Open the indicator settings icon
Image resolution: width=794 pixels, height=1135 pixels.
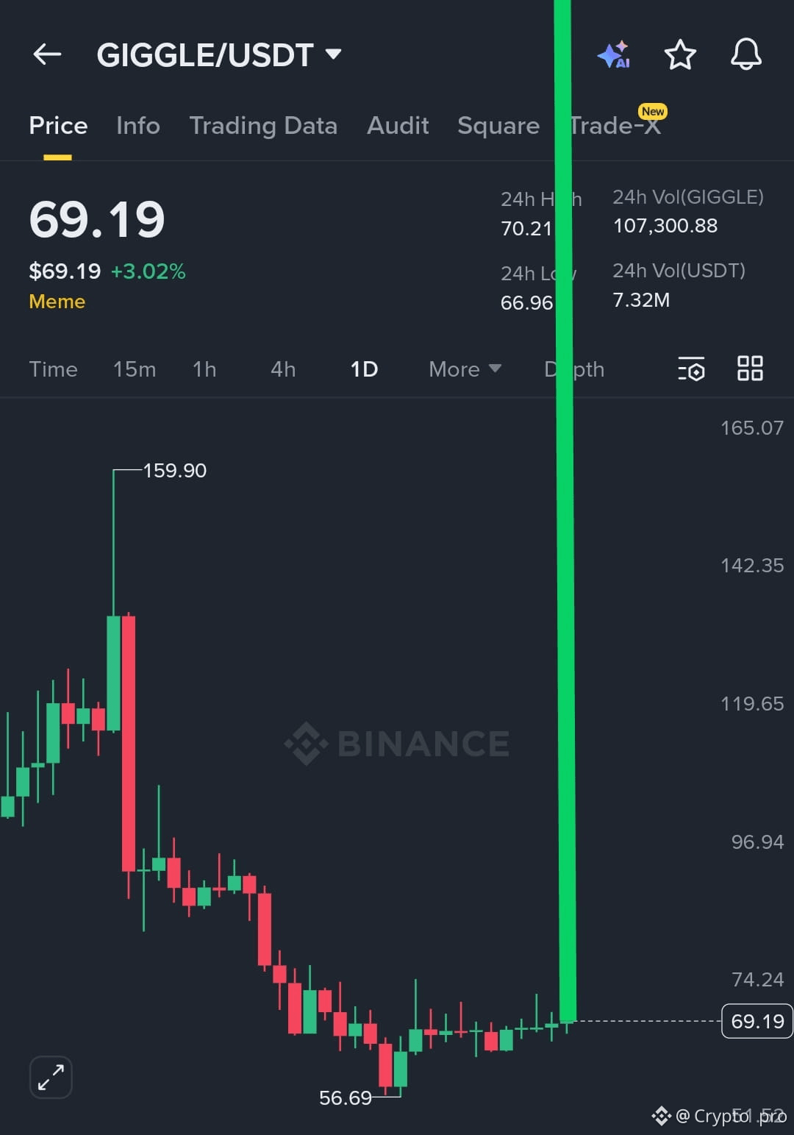coord(690,369)
